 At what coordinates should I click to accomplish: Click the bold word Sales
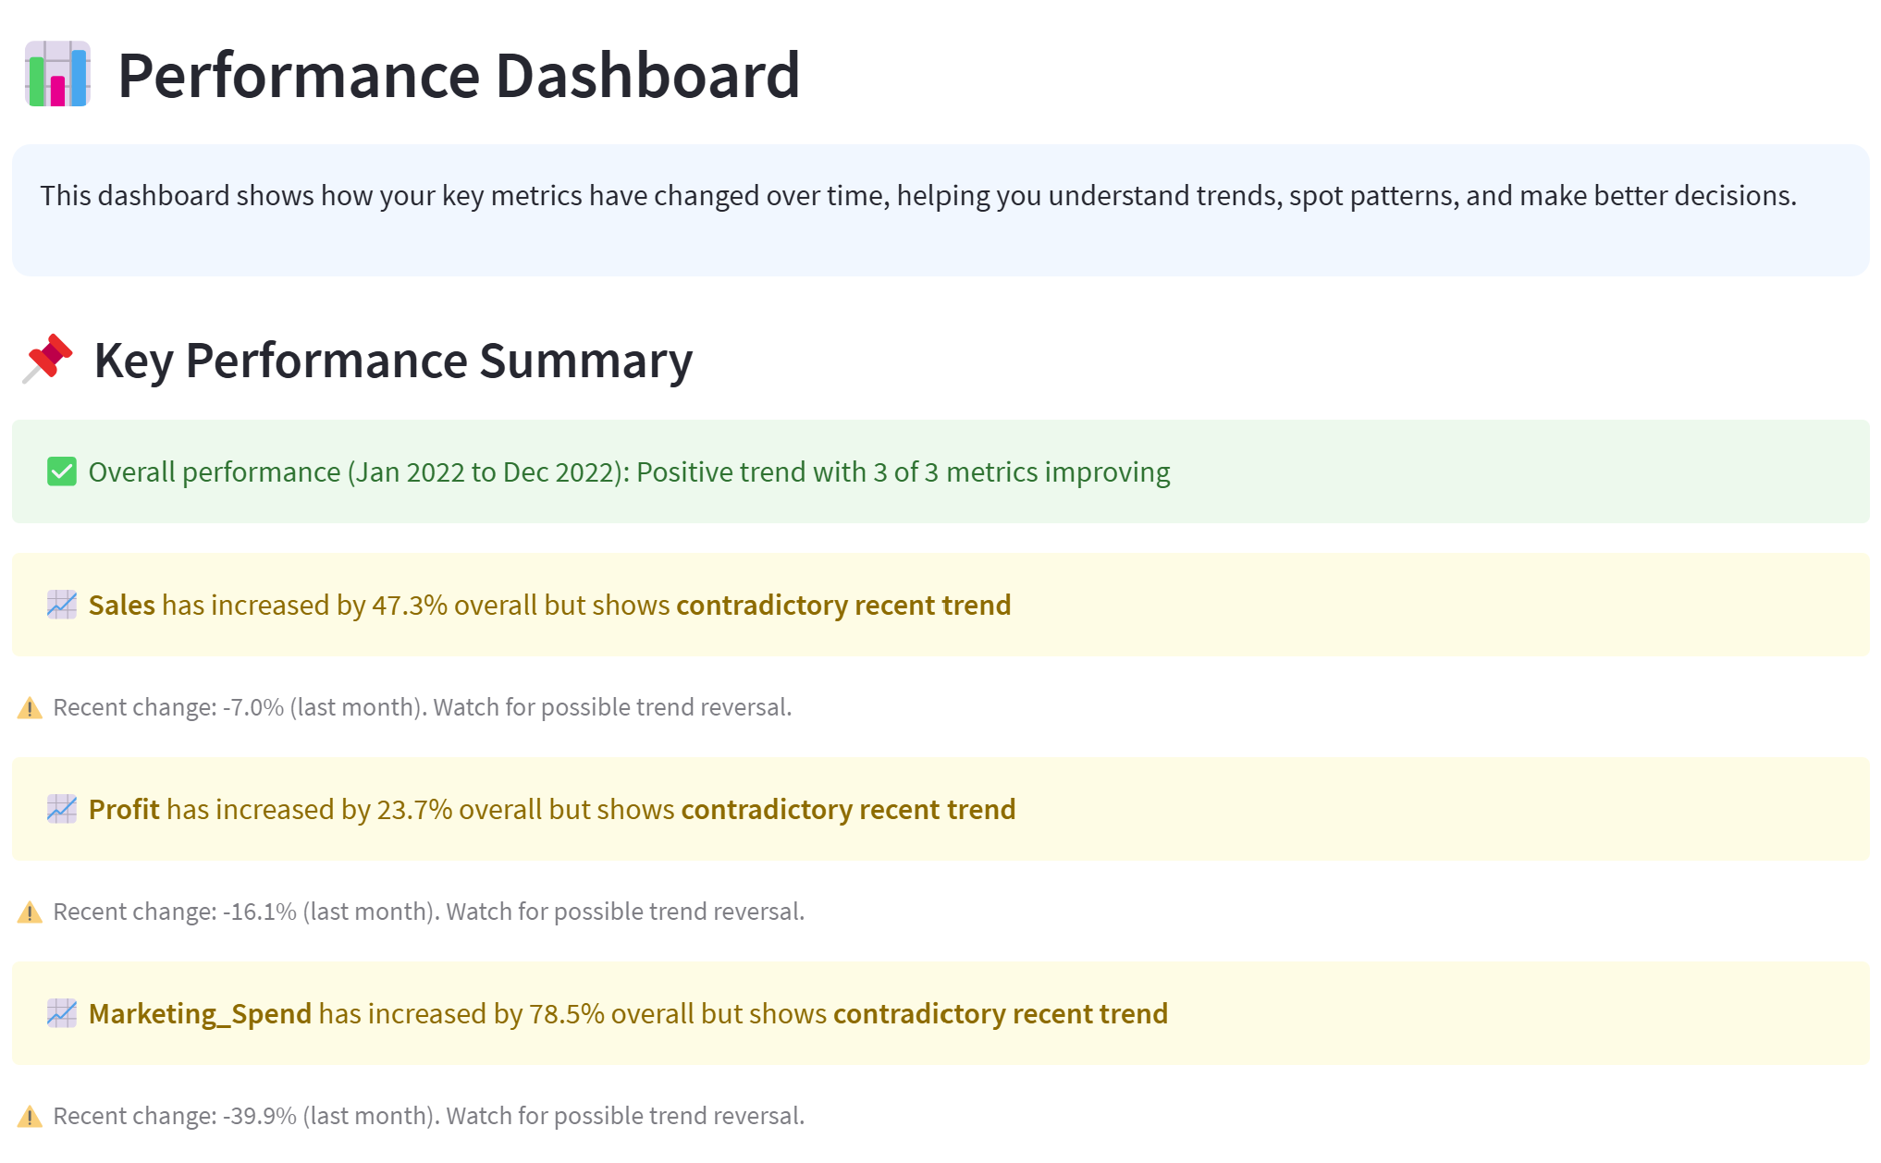(x=122, y=605)
